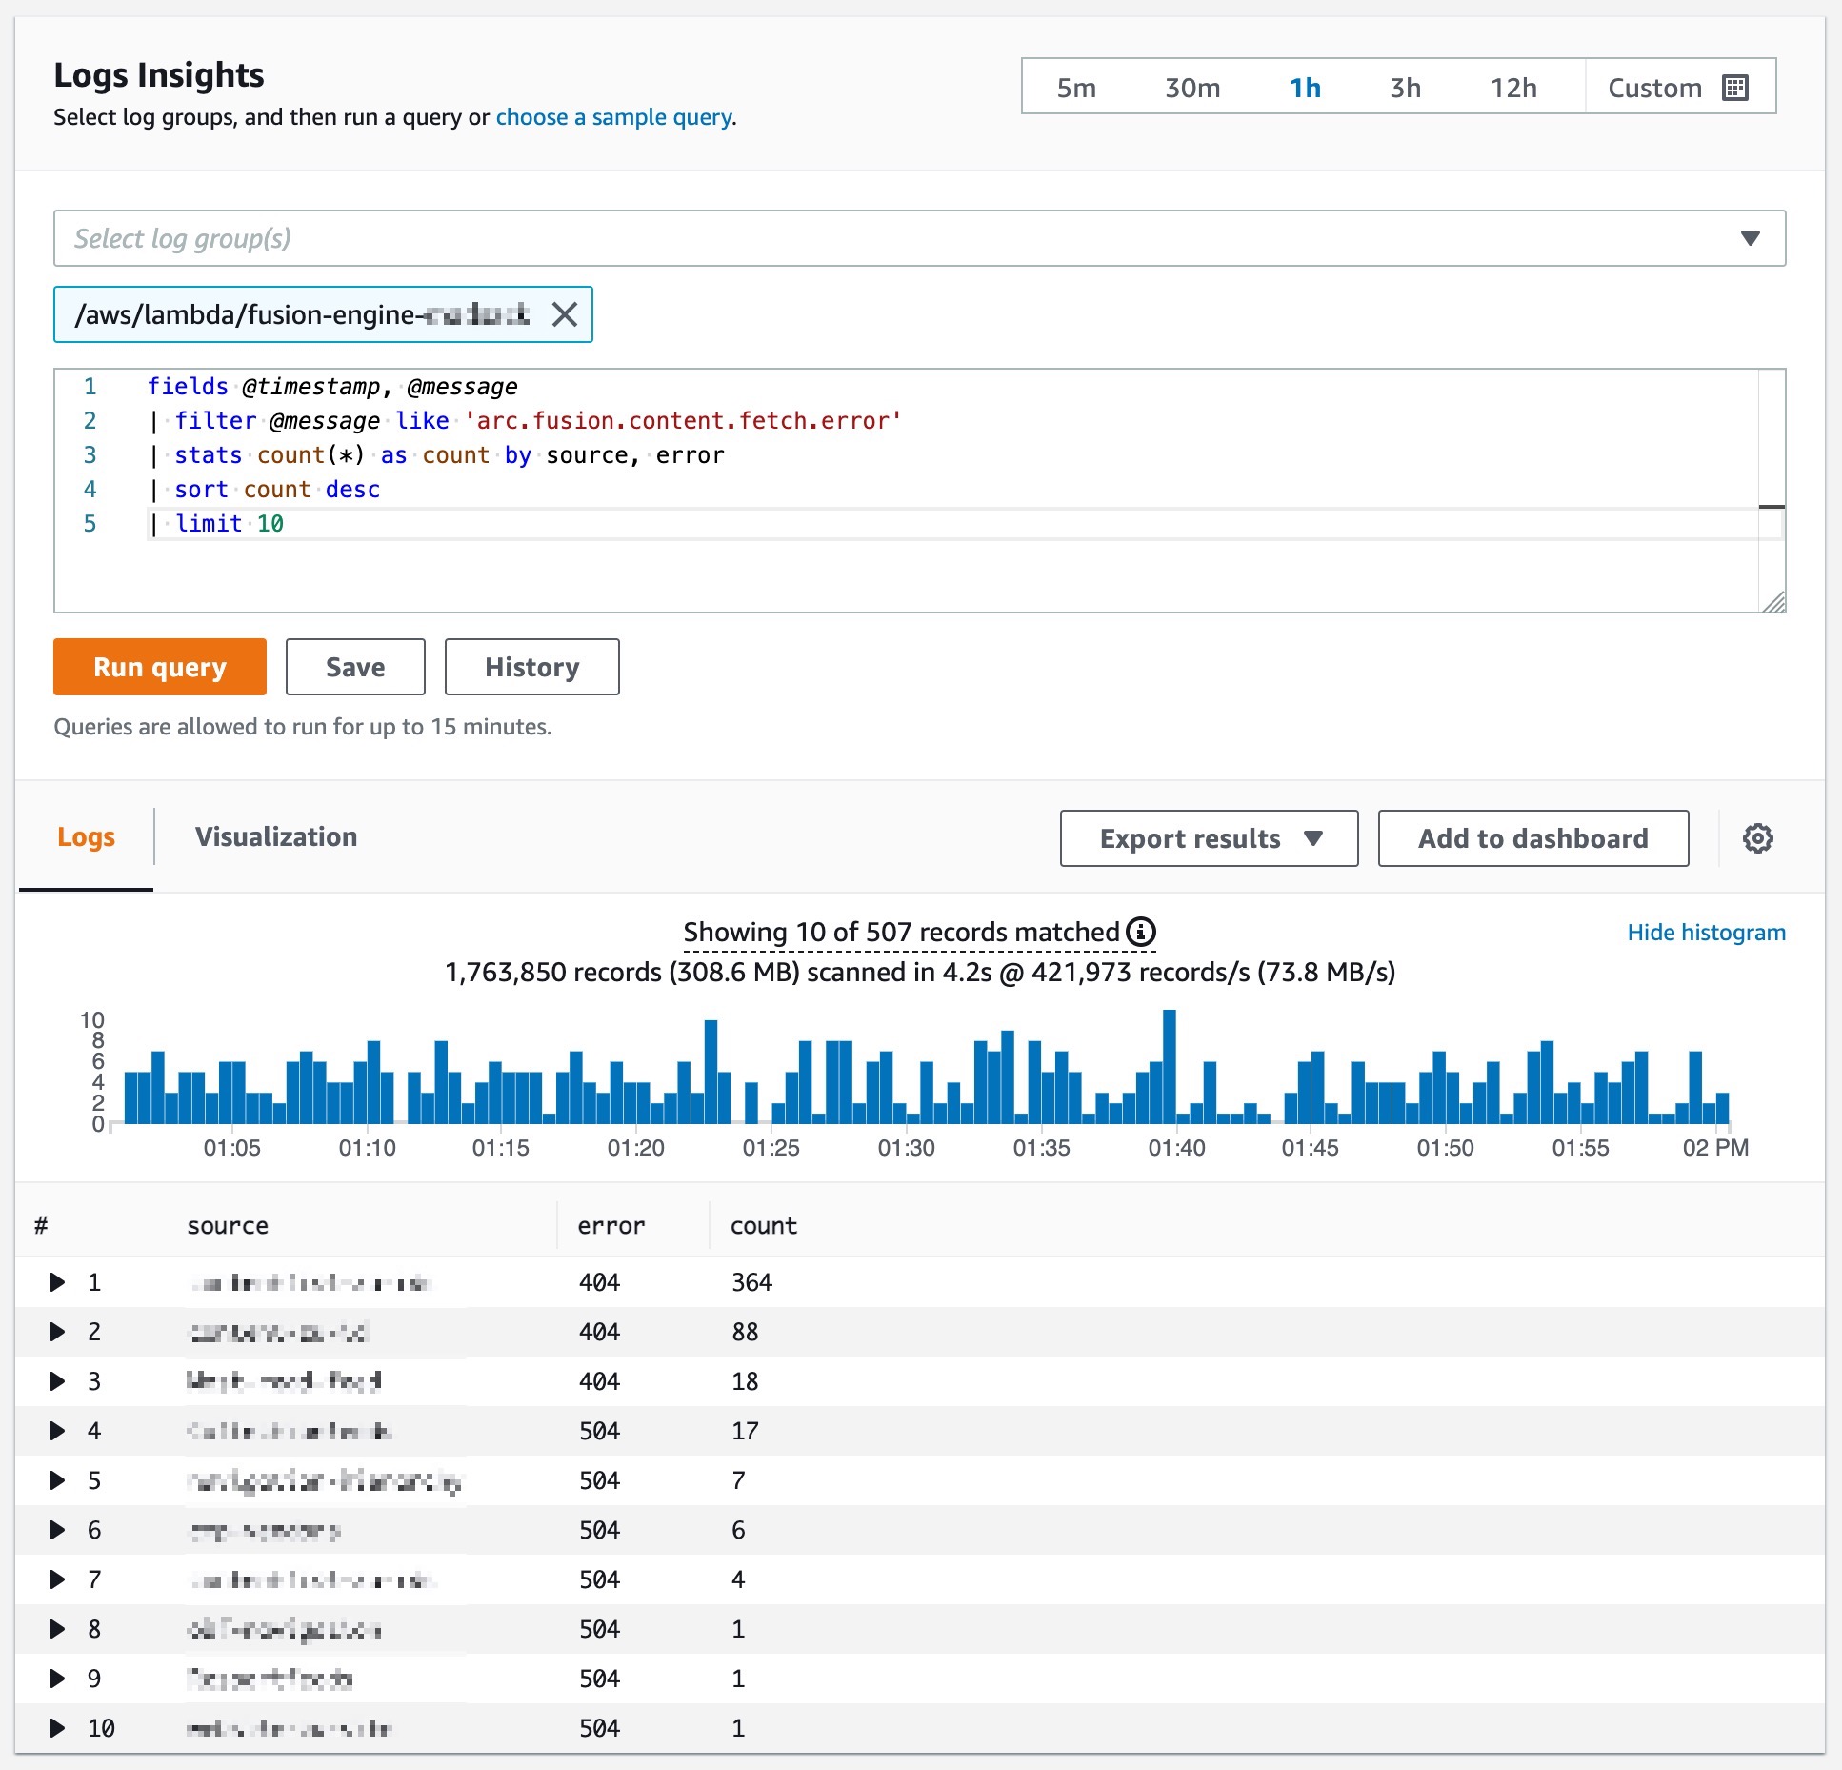Click the count value 364
Viewport: 1842px width, 1770px height.
click(x=751, y=1282)
